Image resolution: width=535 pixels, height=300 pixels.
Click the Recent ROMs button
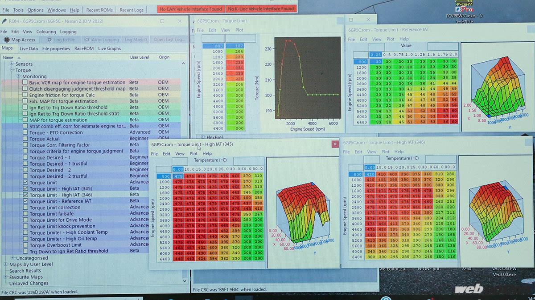pyautogui.click(x=99, y=10)
